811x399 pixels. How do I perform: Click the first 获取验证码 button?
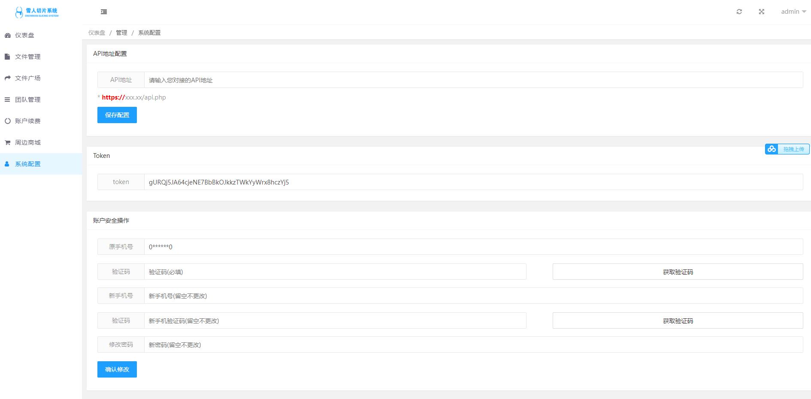678,272
